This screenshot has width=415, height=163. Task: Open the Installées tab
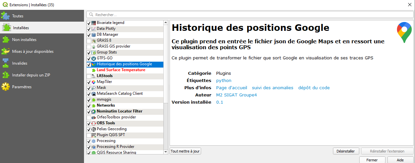(42, 28)
